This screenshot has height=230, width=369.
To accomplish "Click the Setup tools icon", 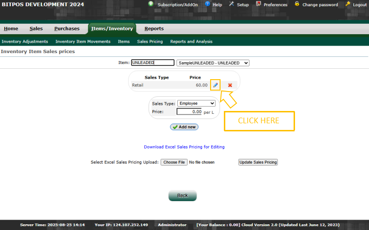I will (x=231, y=4).
